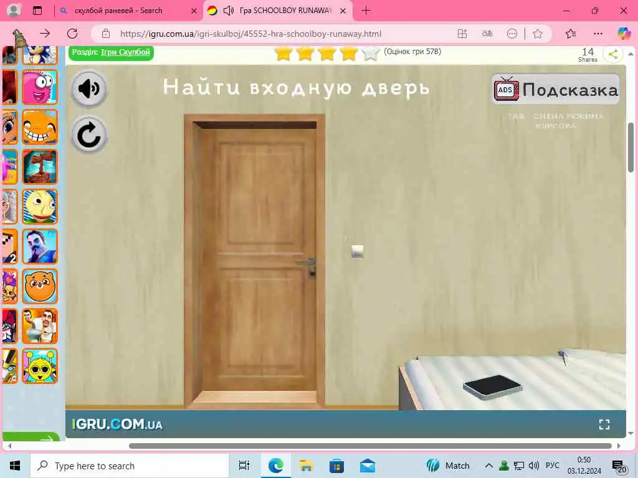Screen dimensions: 638x478
Task: Click the Type here to search box
Action: (x=130, y=466)
